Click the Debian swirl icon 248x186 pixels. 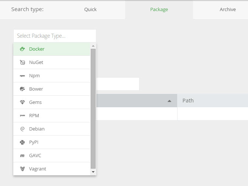22,129
